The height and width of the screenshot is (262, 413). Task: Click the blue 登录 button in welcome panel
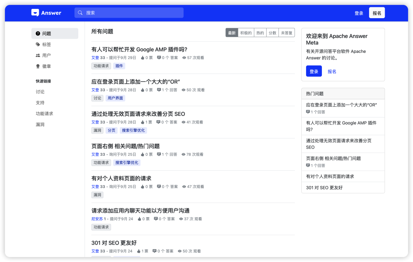[314, 71]
